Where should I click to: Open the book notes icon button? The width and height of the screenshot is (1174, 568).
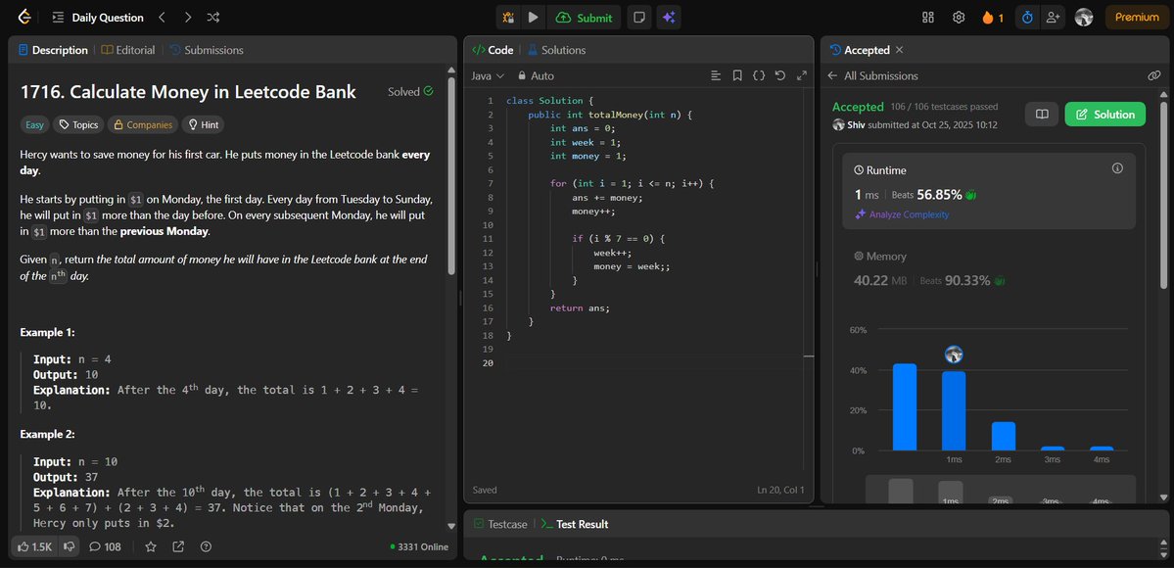coord(1042,114)
